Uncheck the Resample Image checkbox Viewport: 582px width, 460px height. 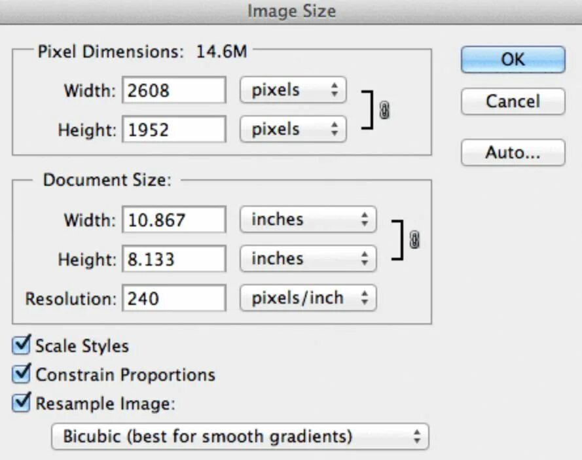point(22,402)
